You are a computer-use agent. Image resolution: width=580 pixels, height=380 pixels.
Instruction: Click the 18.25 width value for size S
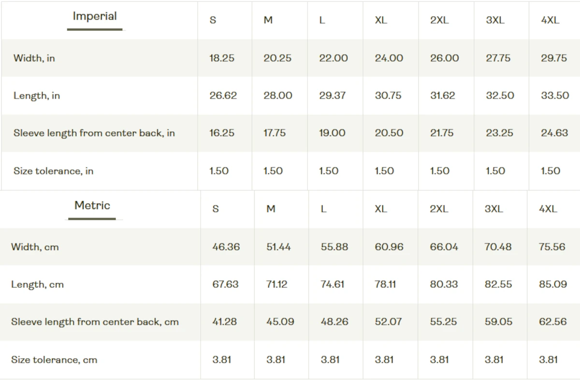[222, 58]
